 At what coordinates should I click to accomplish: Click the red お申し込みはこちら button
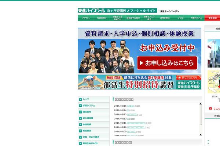click(167, 63)
